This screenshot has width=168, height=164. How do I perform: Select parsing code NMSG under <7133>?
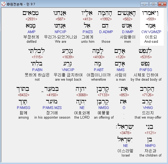coord(104,108)
